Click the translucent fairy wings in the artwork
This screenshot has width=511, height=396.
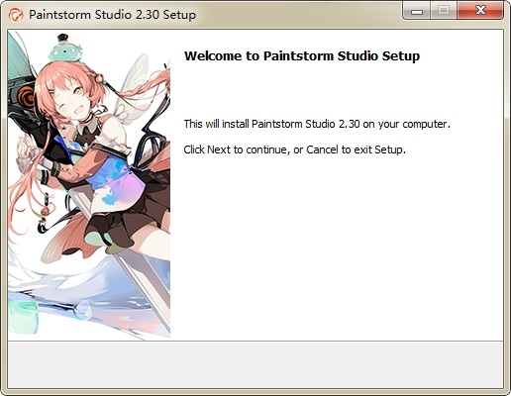(x=134, y=87)
